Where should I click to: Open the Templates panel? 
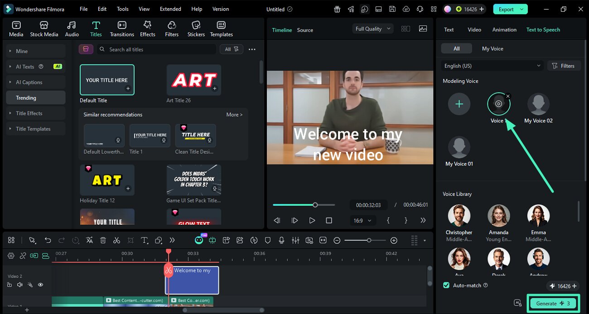pyautogui.click(x=221, y=29)
